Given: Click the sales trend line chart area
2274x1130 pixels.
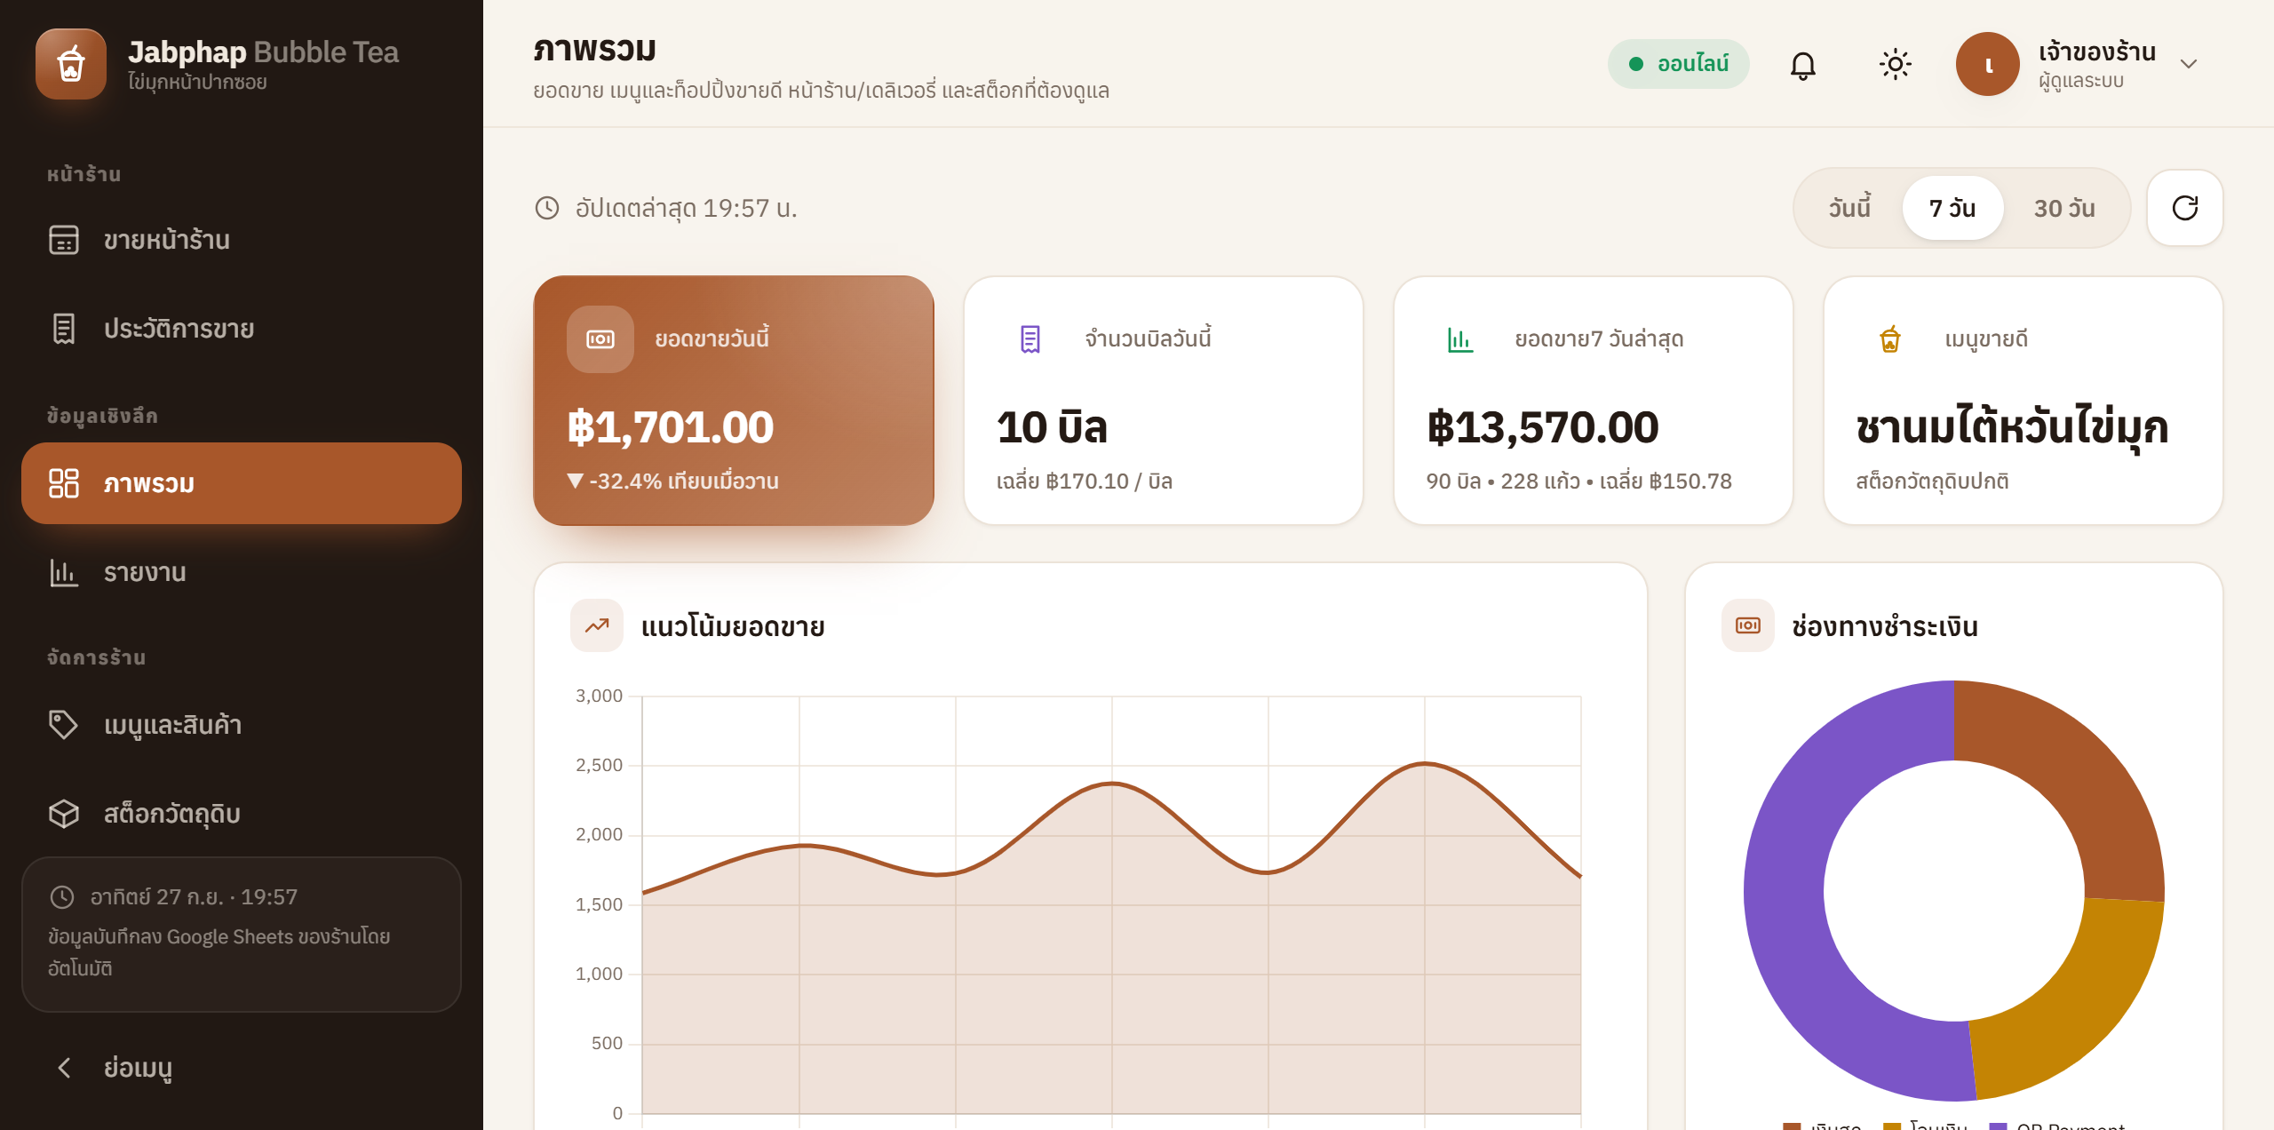Looking at the screenshot, I should click(x=1111, y=904).
